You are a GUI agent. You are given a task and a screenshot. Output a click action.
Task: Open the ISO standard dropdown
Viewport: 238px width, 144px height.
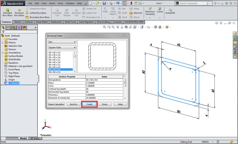point(62,42)
